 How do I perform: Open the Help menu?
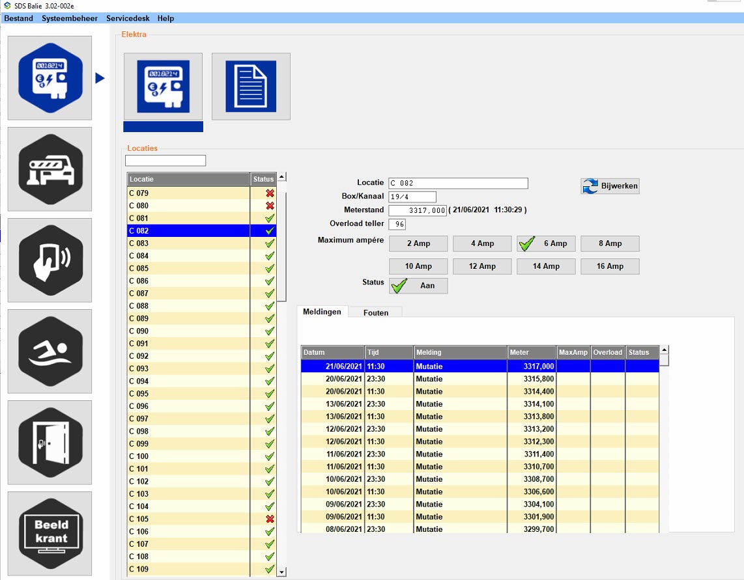tap(165, 18)
